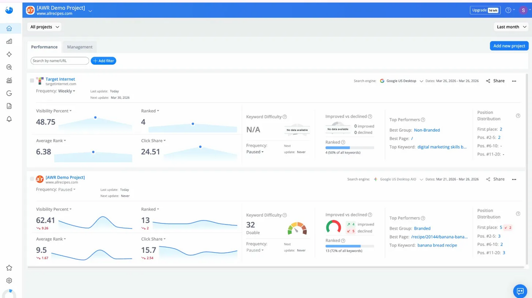Viewport: 532px width, 298px height.
Task: Open the Home icon in left sidebar
Action: click(x=9, y=28)
